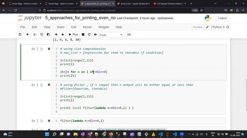Interrupt the kernel with the stop icon
Image resolution: width=247 pixels, height=138 pixels.
[x=83, y=34]
